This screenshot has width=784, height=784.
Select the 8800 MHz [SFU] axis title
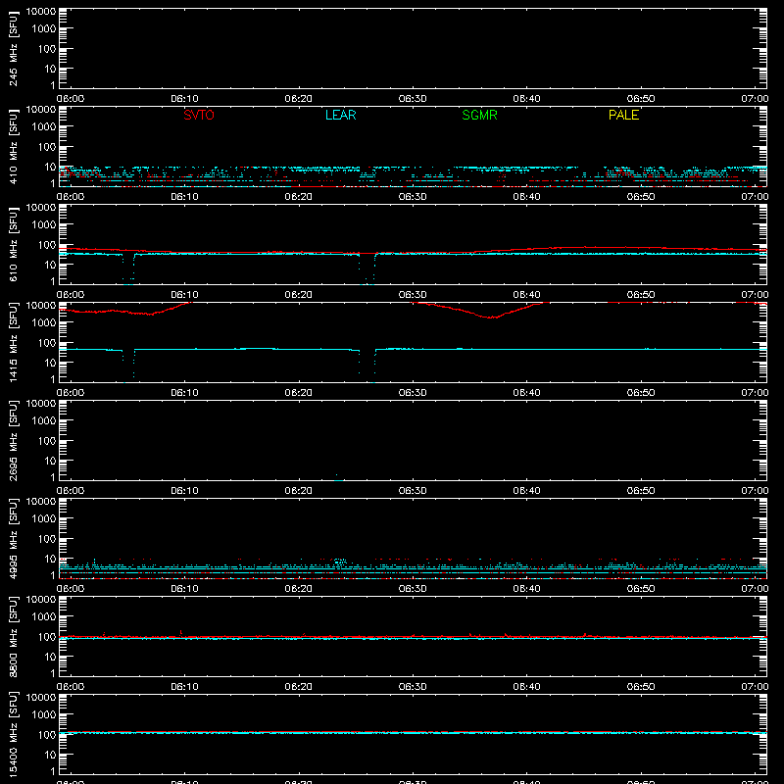pos(13,636)
